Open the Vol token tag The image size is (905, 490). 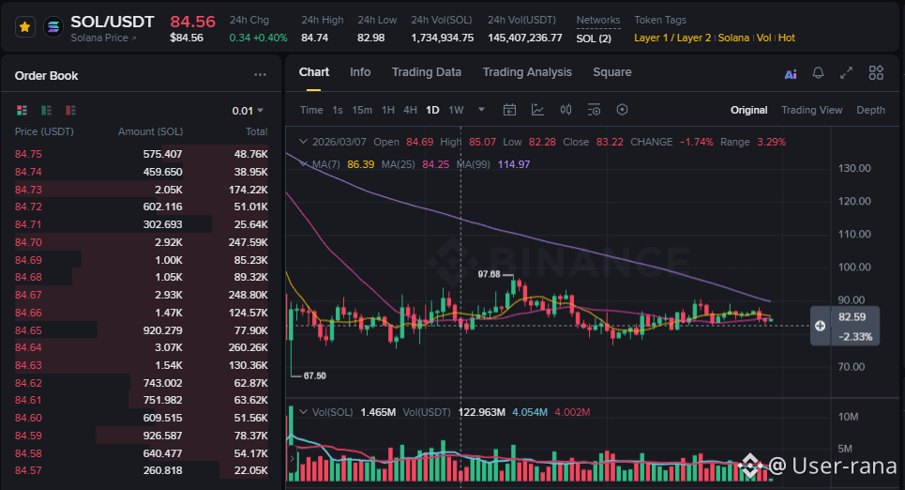tap(763, 38)
